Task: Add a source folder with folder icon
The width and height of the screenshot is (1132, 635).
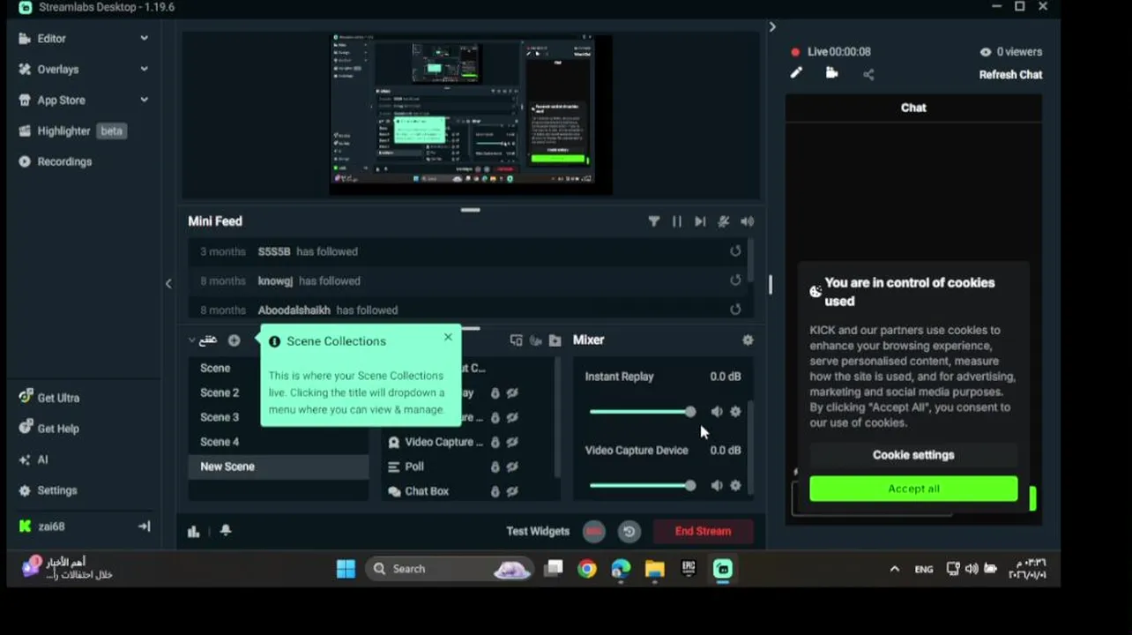Action: (555, 340)
